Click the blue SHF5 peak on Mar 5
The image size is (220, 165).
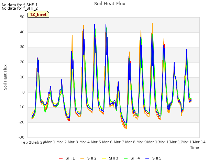coord(95,24)
